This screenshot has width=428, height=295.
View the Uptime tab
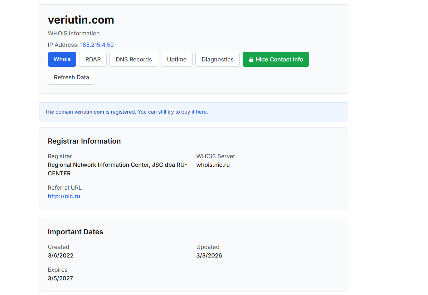point(177,59)
